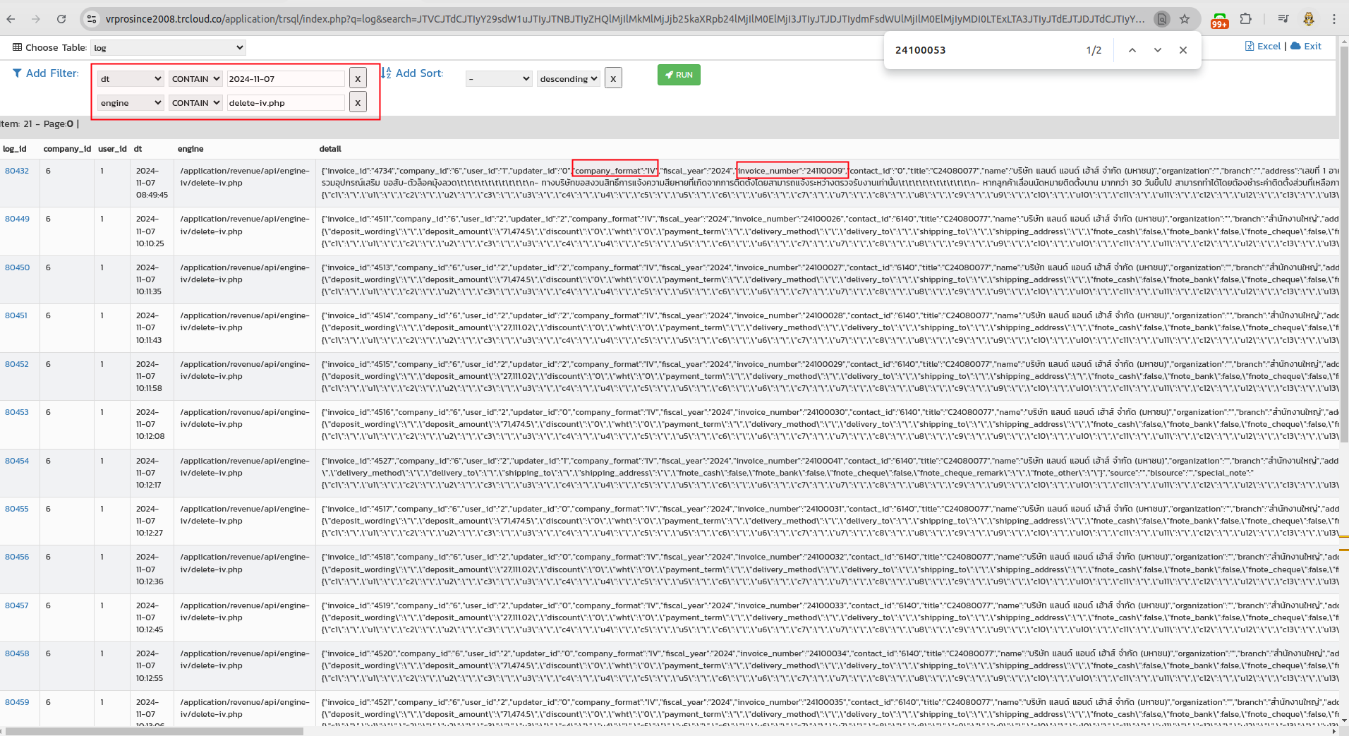Jump to the previous find result

click(x=1132, y=50)
